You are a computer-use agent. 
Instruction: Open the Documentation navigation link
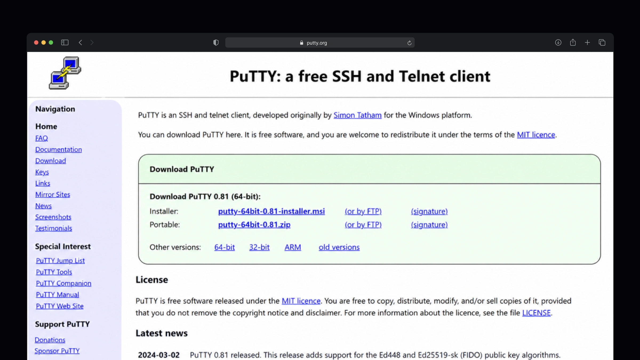click(59, 149)
